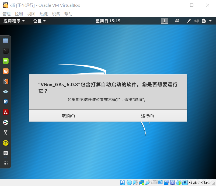
Task: Open the green text editor dock icon
Action: point(6,61)
